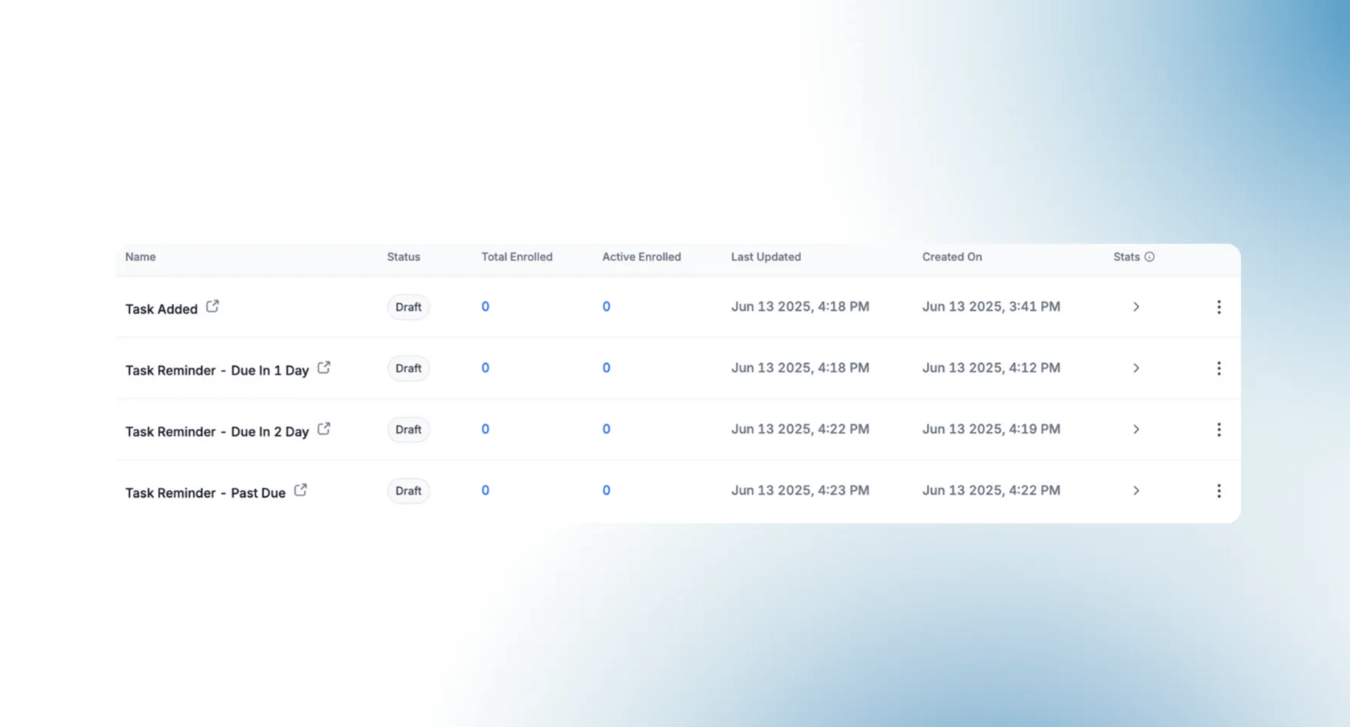Click the Last Updated column header
Image resolution: width=1350 pixels, height=727 pixels.
pyautogui.click(x=765, y=257)
